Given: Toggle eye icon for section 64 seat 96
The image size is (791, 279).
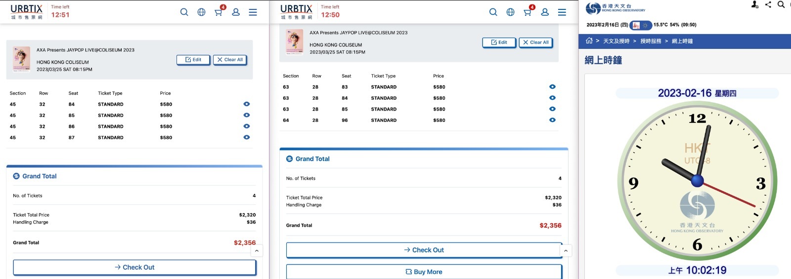Looking at the screenshot, I should [x=552, y=120].
